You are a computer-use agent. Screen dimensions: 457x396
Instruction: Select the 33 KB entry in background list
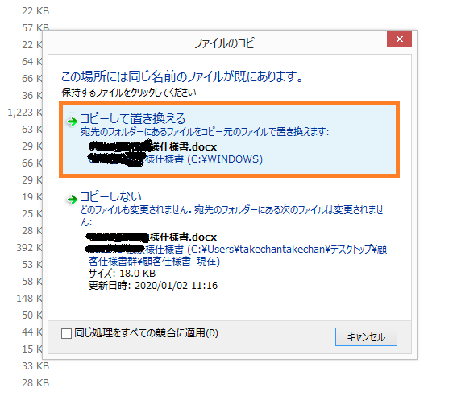pyautogui.click(x=35, y=365)
